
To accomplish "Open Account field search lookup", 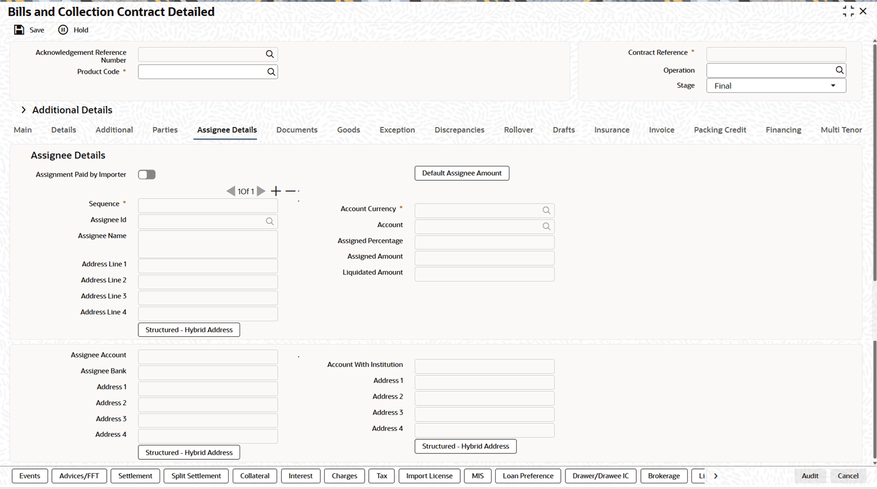I will 547,226.
